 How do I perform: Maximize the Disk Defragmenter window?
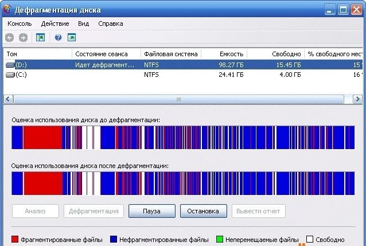pyautogui.click(x=343, y=10)
